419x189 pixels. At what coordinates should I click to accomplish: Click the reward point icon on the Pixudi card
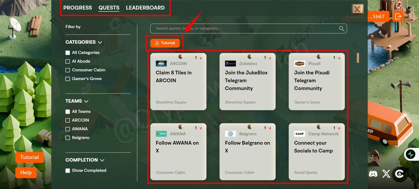coord(339,58)
